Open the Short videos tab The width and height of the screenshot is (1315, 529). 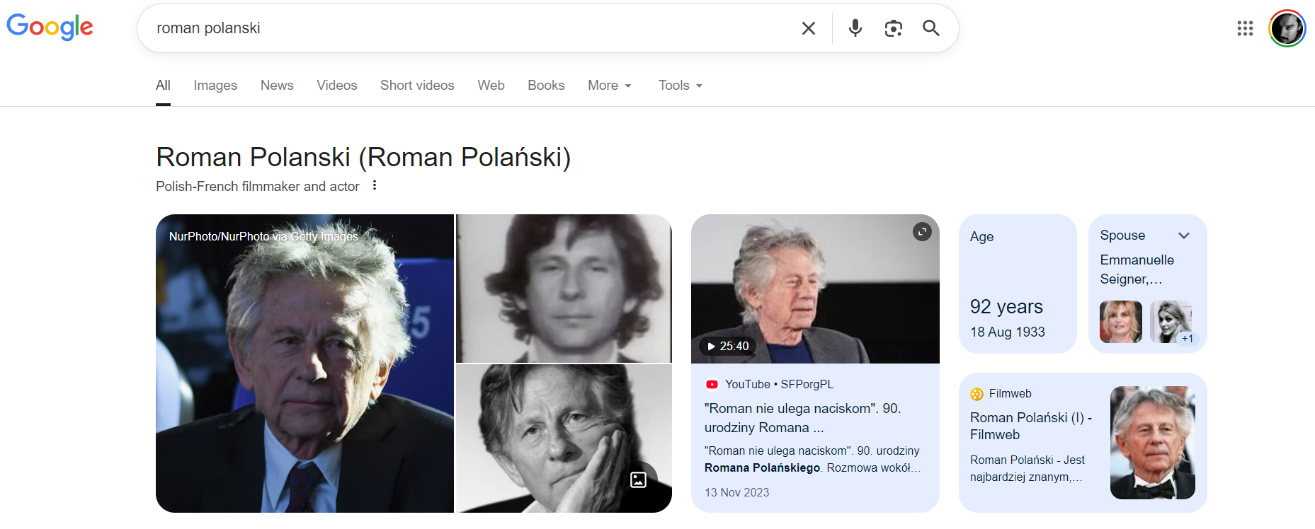coord(417,86)
